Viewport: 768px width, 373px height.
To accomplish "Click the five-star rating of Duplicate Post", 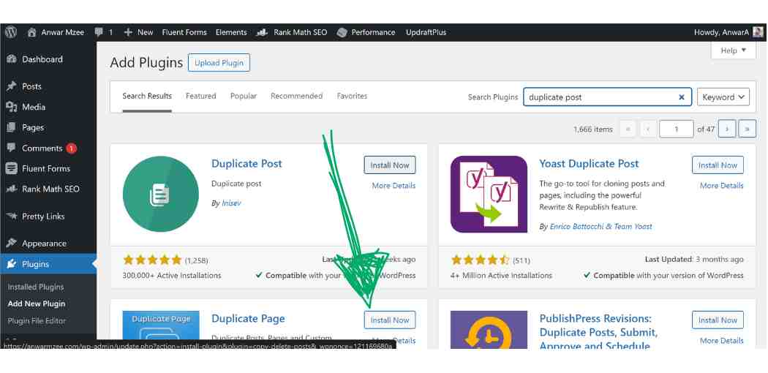I will 152,260.
